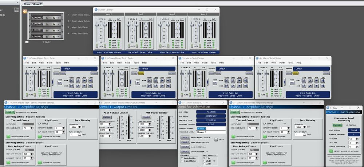Click Amp Info button in amp 3 window
Screen dimensions: 364x167
point(249,73)
